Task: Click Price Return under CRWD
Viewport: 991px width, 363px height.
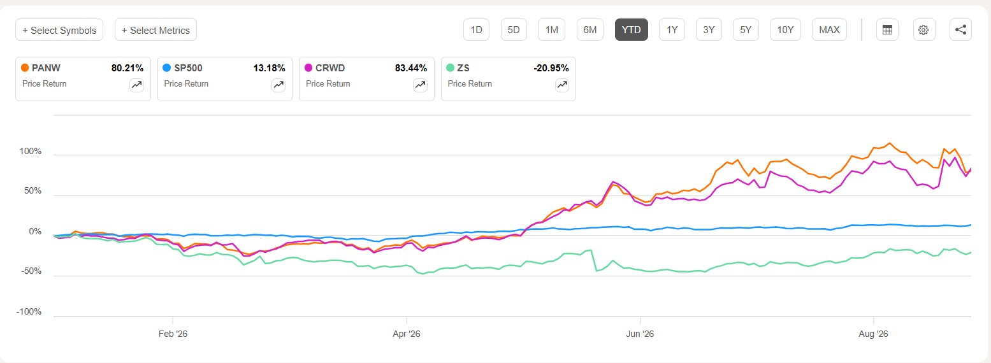Action: [328, 83]
